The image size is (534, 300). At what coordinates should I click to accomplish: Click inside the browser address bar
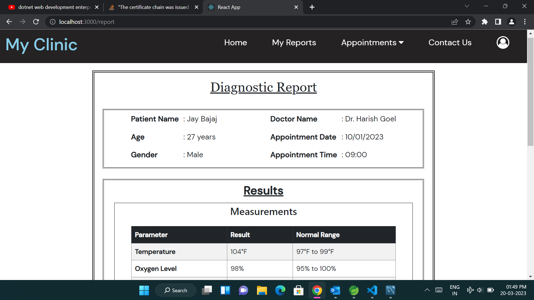pos(167,22)
